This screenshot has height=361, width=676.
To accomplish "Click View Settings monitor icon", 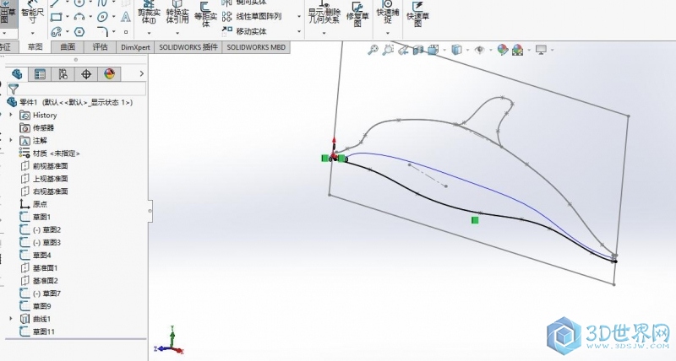I will (x=541, y=50).
